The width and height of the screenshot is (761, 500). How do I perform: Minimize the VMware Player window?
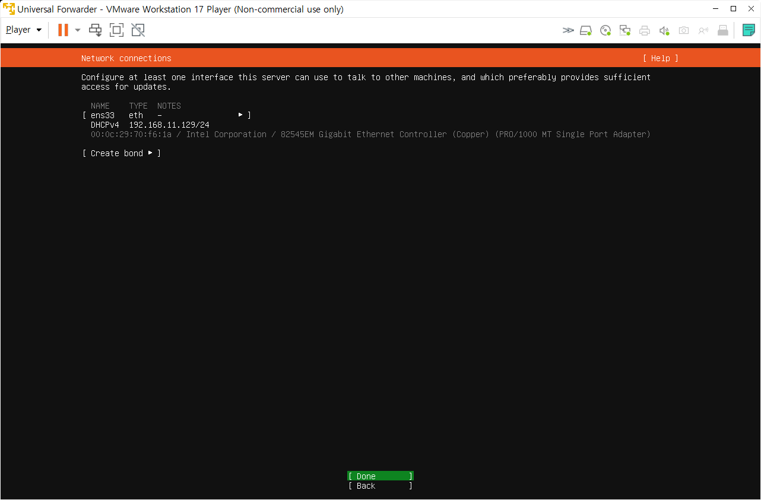(715, 9)
